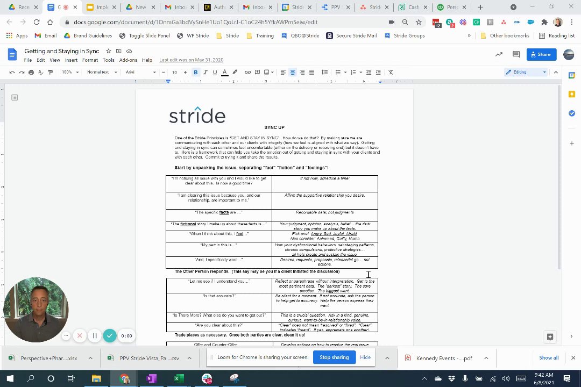
Task: Open comment history icon near Share
Action: [516, 54]
